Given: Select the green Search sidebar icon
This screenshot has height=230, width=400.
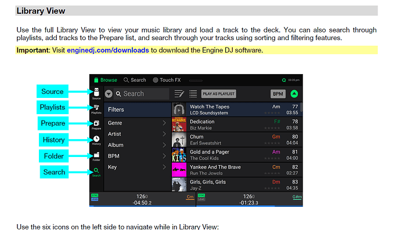Looking at the screenshot, I should [x=96, y=172].
